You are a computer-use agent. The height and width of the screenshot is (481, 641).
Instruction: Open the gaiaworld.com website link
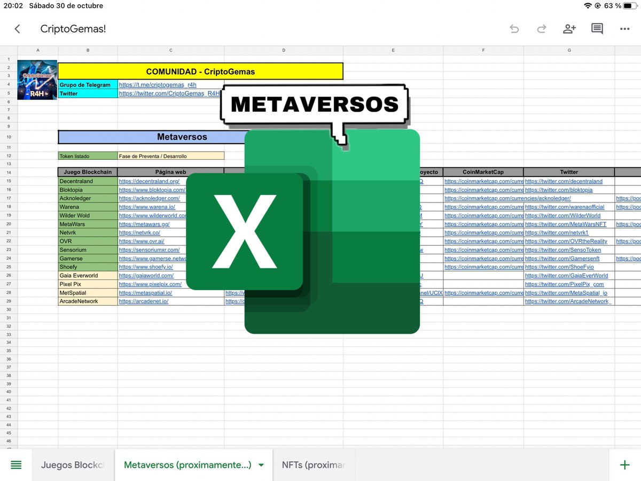pyautogui.click(x=146, y=275)
